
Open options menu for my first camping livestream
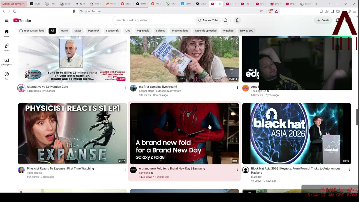(237, 88)
